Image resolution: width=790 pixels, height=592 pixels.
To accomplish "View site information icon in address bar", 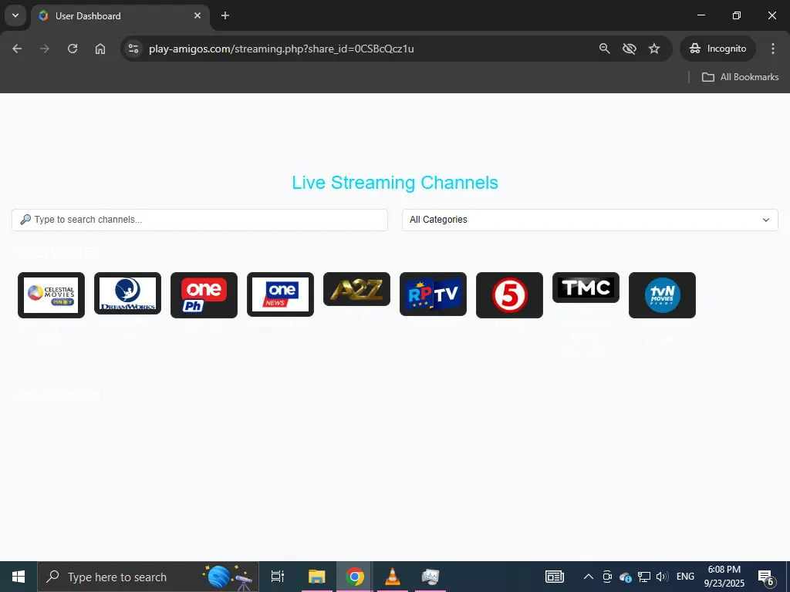I will point(133,49).
